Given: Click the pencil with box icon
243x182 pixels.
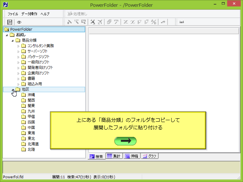Looking at the screenshot, I should 84,22.
